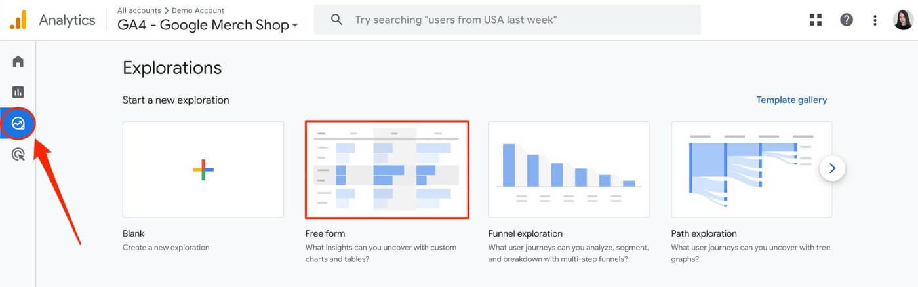Select the Funnel exploration template thumbnail
The image size is (918, 287).
(569, 169)
